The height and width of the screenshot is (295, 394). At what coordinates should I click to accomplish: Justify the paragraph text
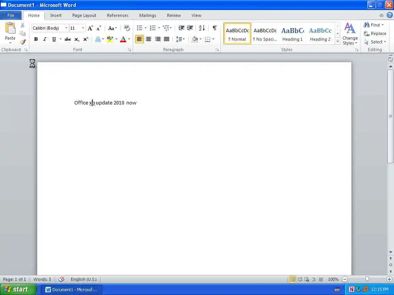pyautogui.click(x=167, y=39)
